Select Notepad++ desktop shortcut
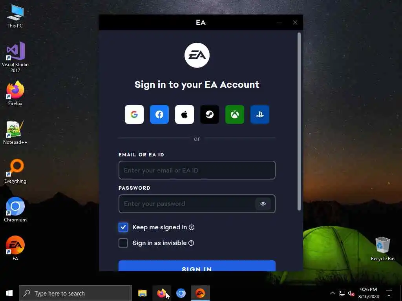Viewport: 402px width, 301px height. point(15,132)
